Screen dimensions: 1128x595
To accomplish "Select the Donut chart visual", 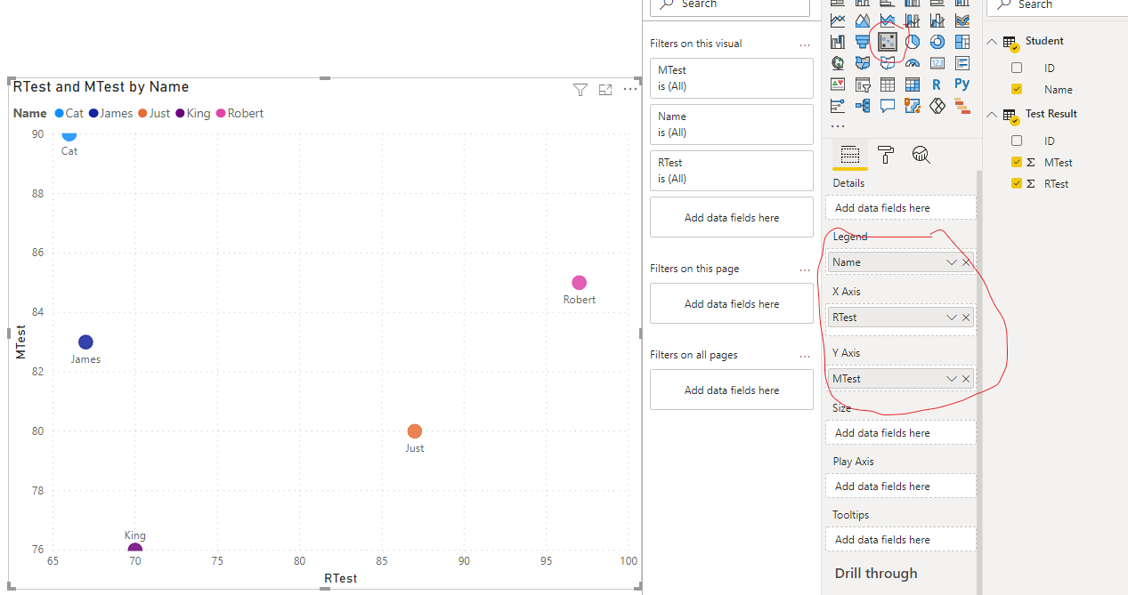I will tap(937, 42).
